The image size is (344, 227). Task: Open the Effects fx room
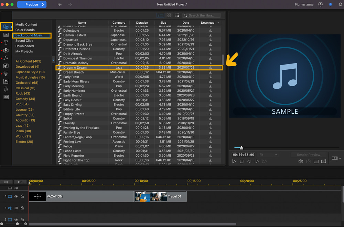tap(6, 58)
